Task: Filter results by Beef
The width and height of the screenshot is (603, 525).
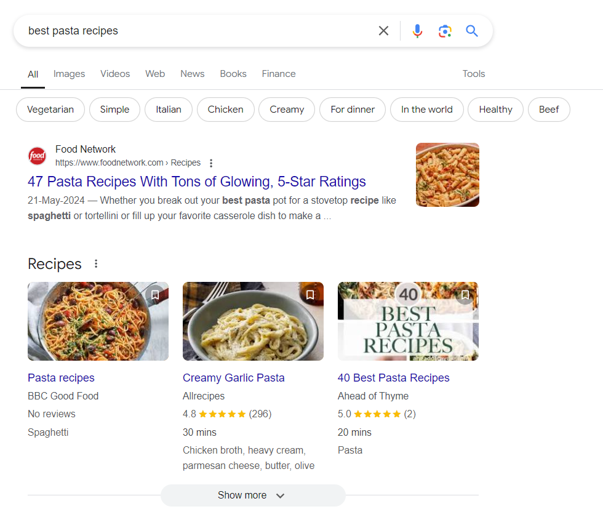Action: point(549,110)
